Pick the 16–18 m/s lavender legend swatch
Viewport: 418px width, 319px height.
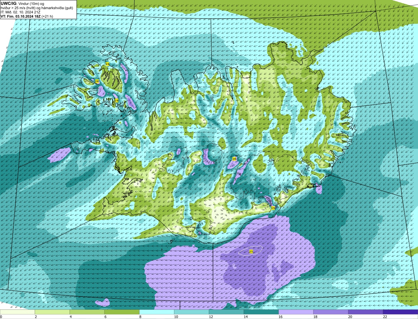(296, 312)
